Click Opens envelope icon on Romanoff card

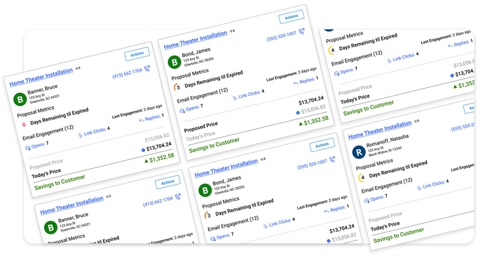pos(367,201)
